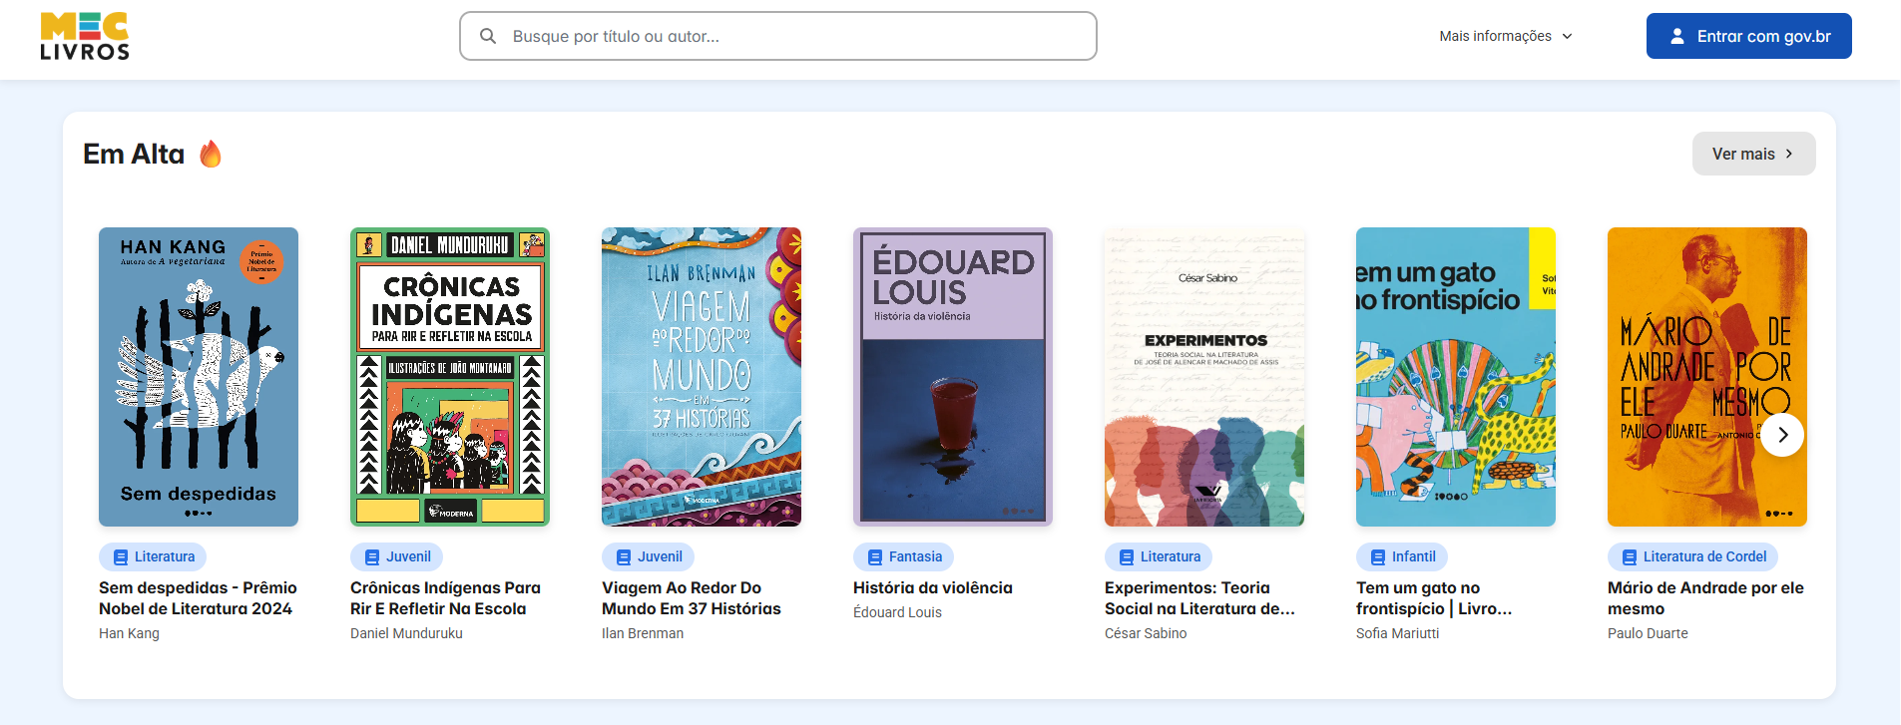This screenshot has height=725, width=1901.
Task: Open Experimentos: Teoria Social title link
Action: [x=1199, y=598]
